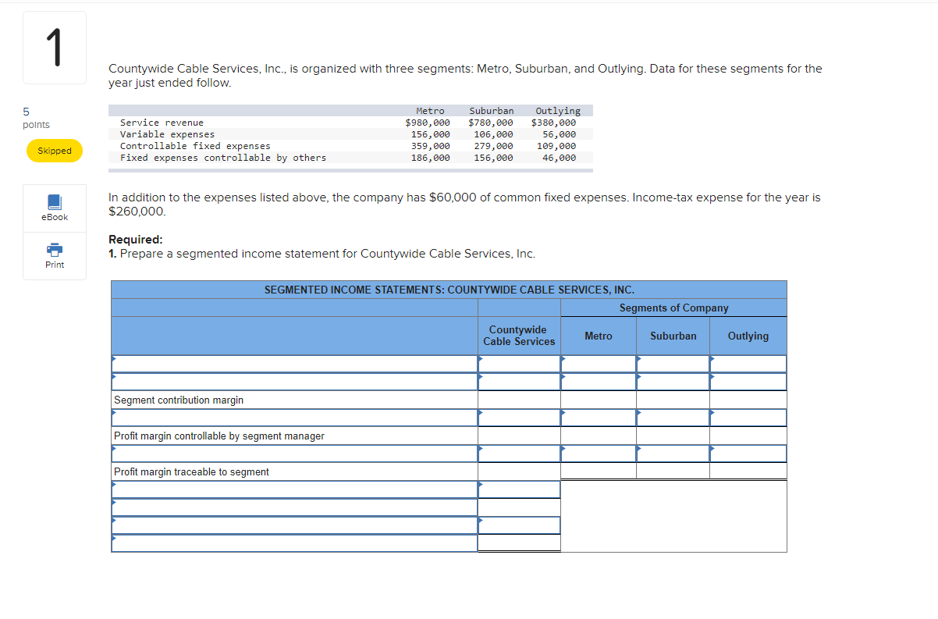This screenshot has height=619, width=938.
Task: Click 'Controllable fixed expenses' row label
Action: coord(195,146)
